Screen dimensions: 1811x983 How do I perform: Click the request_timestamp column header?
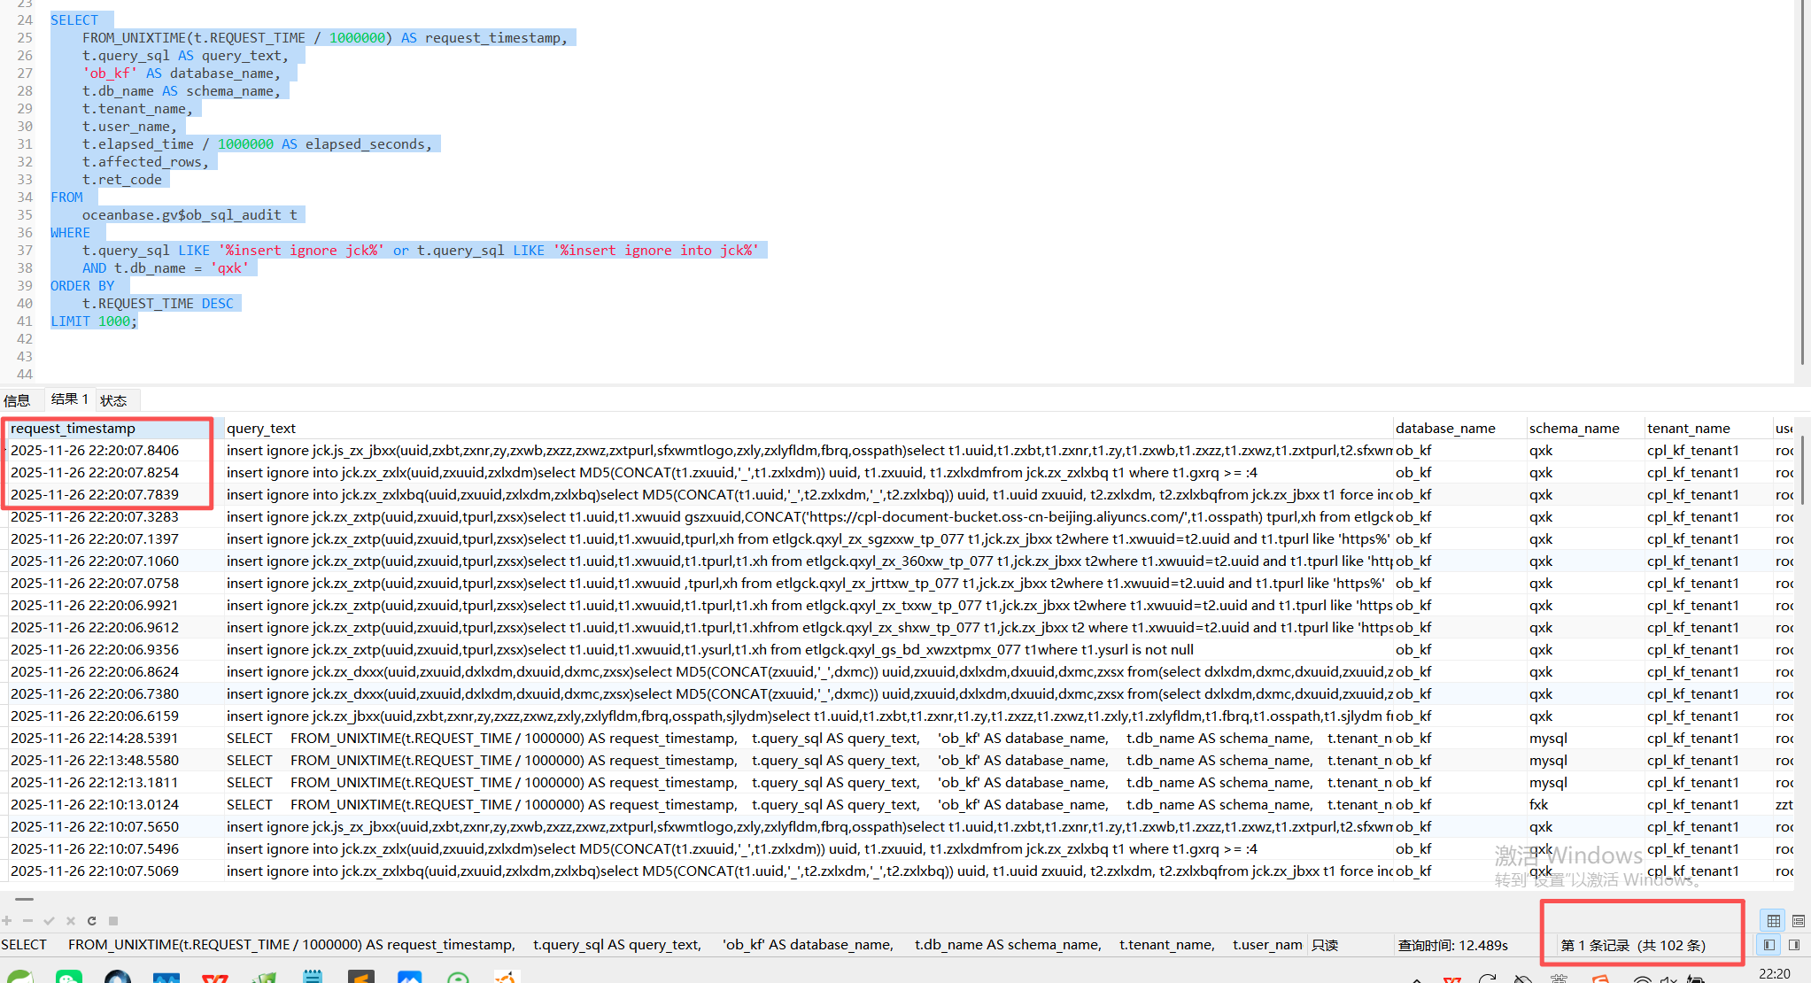[73, 429]
